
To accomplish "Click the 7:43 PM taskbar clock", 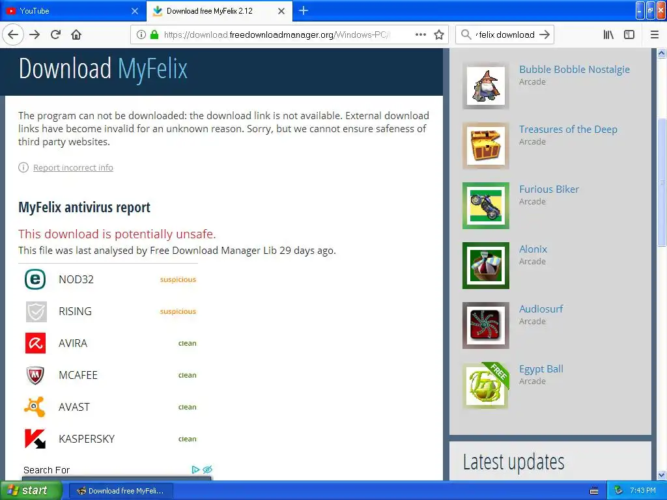I will (x=643, y=491).
